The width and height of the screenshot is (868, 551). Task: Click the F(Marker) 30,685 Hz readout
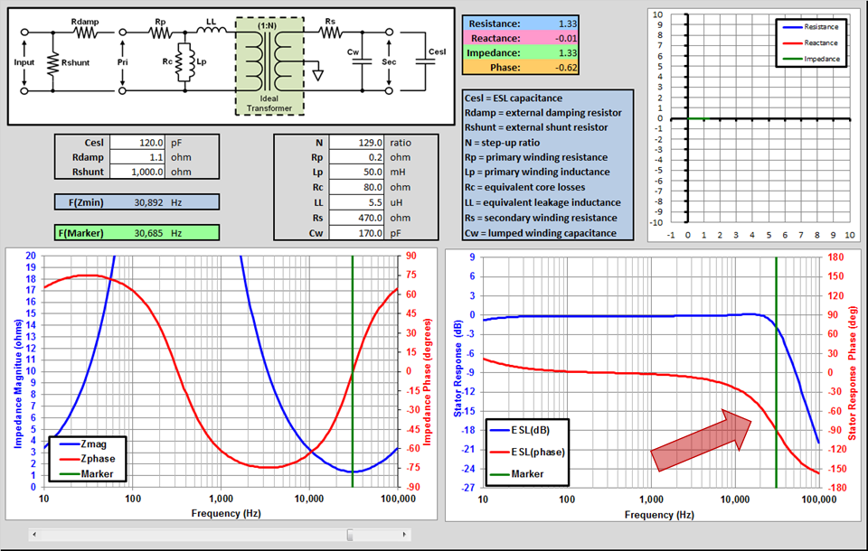coord(137,233)
